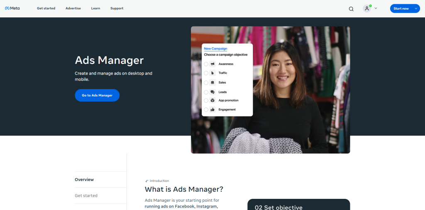Open the Support menu
This screenshot has width=425, height=210.
117,8
